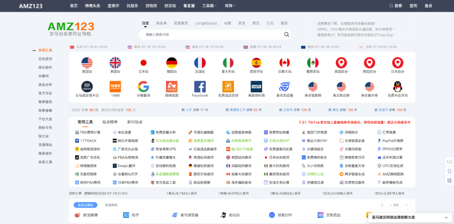Screen dimensions: 454x224
Task: Switch to the 站点榜单 tab
Action: [x=110, y=122]
